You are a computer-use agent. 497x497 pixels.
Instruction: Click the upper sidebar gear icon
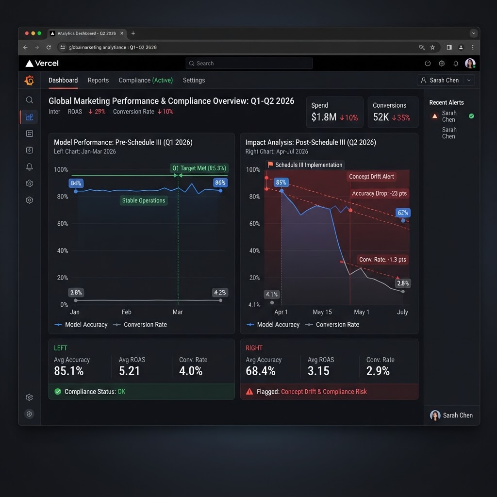[30, 183]
